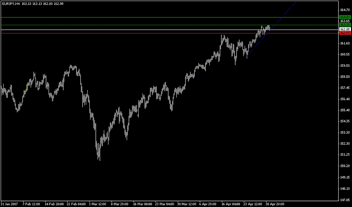Click the 7 Feb 12:00 date label
The image size is (352, 207).
[31, 204]
